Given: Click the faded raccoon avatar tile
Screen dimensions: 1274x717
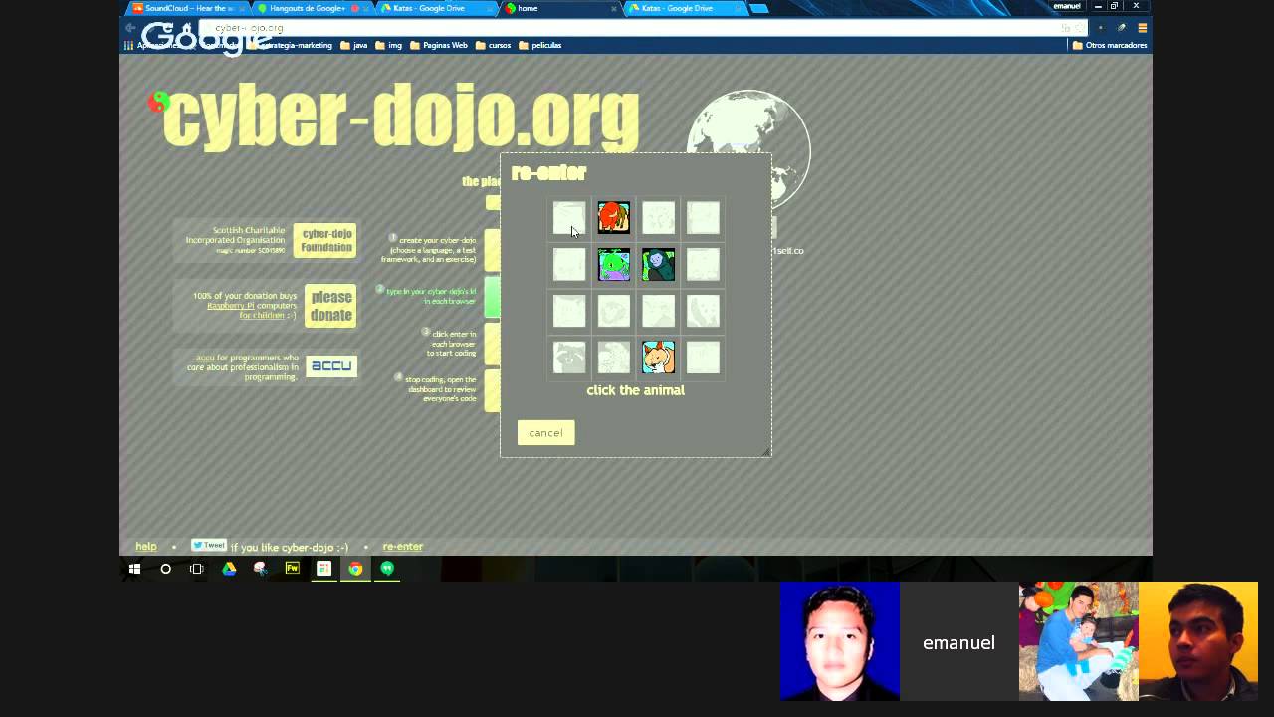Looking at the screenshot, I should click(x=569, y=357).
